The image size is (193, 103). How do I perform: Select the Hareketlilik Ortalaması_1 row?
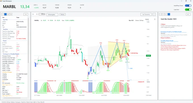(x=14, y=61)
